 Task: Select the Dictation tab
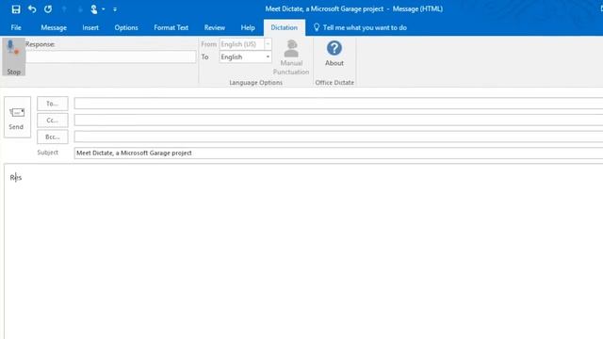tap(285, 27)
